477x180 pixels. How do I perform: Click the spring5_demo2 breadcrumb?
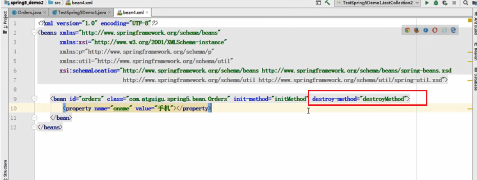[x=23, y=3]
